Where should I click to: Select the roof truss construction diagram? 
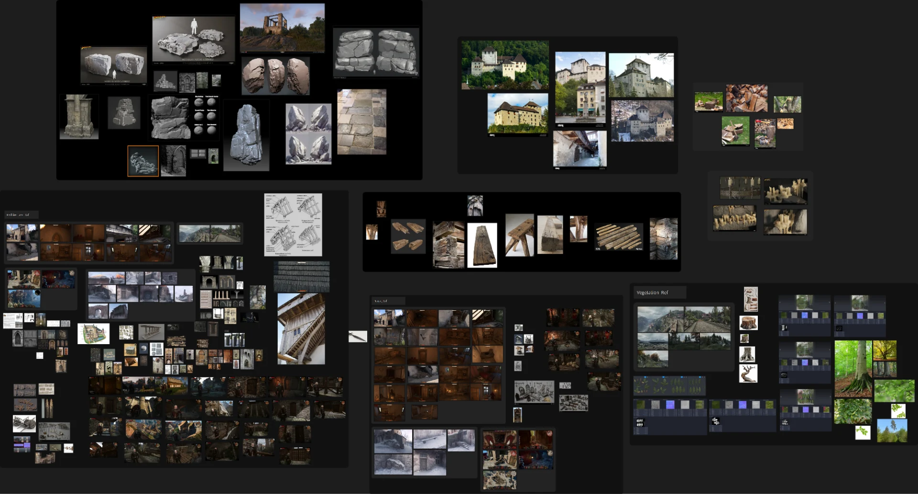pyautogui.click(x=293, y=225)
